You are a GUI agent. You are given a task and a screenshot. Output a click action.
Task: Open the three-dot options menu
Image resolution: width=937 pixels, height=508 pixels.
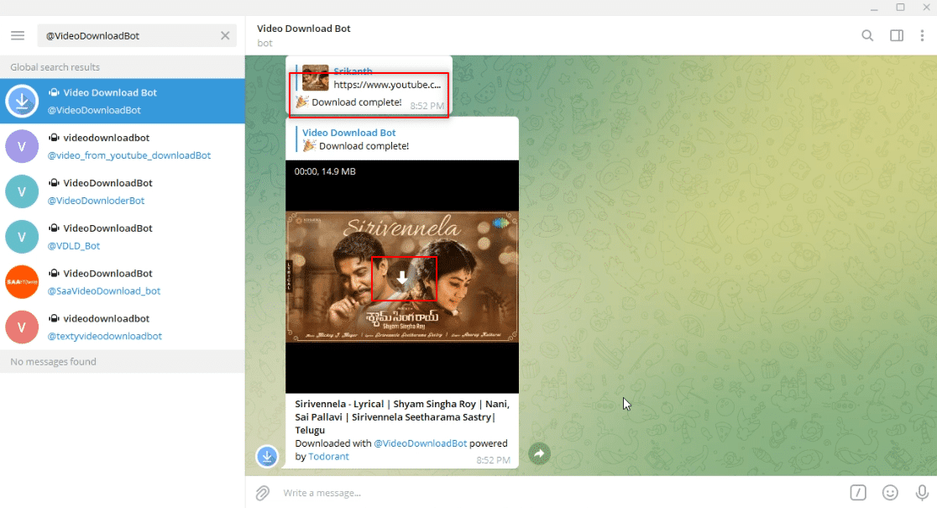coord(924,35)
